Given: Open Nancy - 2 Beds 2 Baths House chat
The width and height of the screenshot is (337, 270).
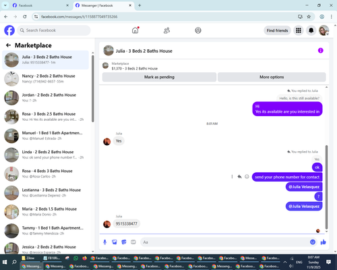Looking at the screenshot, I should tap(45, 79).
